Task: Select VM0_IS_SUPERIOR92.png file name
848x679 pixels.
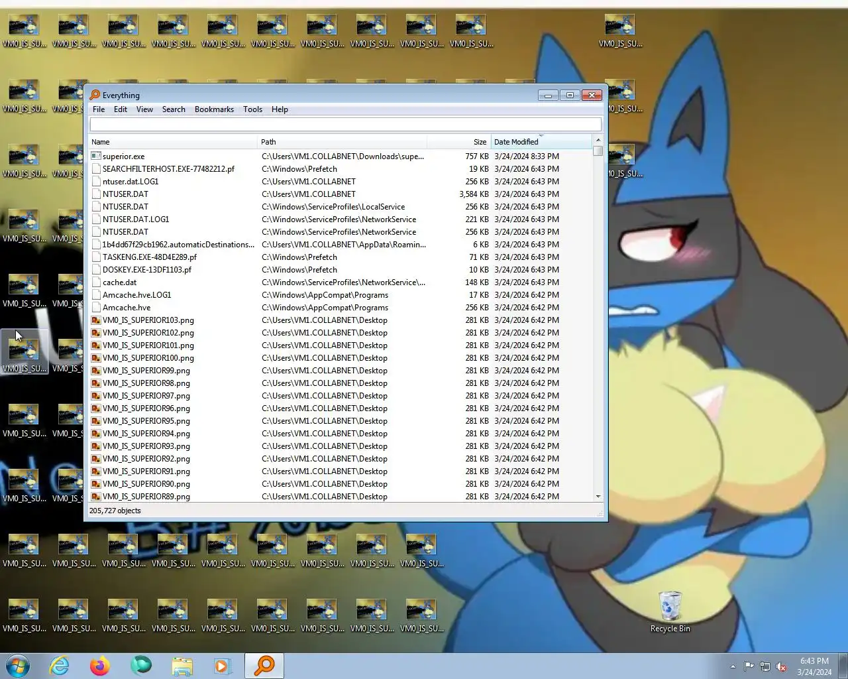Action: (146, 458)
